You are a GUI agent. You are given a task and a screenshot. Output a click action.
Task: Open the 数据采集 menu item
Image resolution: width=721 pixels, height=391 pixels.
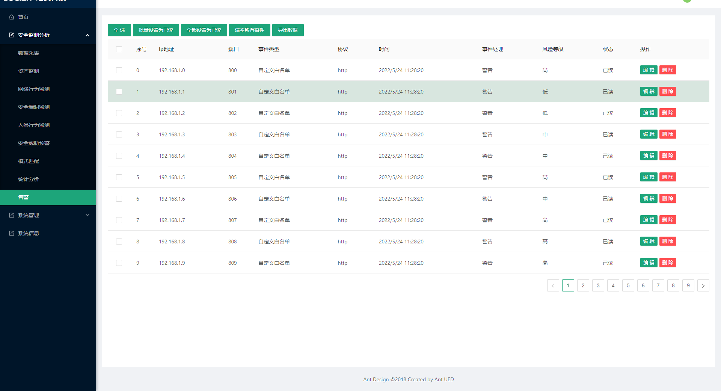pyautogui.click(x=29, y=53)
